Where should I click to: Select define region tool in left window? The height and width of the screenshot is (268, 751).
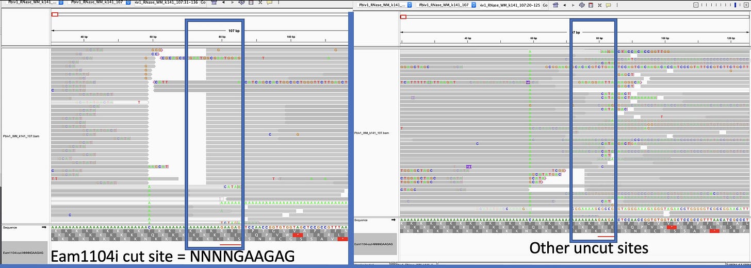pyautogui.click(x=251, y=3)
